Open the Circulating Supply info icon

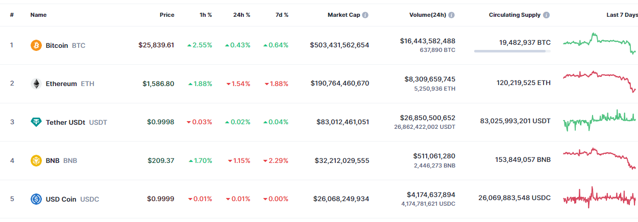547,15
